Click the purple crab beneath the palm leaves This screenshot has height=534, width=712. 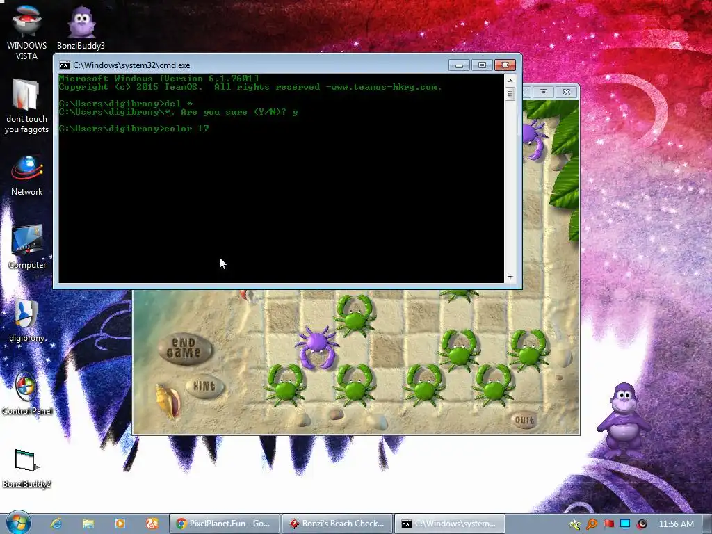(534, 139)
